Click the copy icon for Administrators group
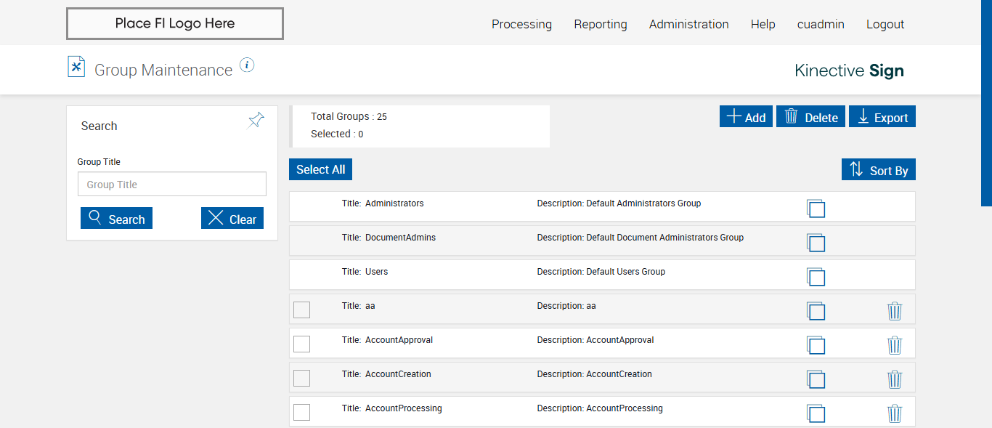The width and height of the screenshot is (992, 428). tap(816, 209)
